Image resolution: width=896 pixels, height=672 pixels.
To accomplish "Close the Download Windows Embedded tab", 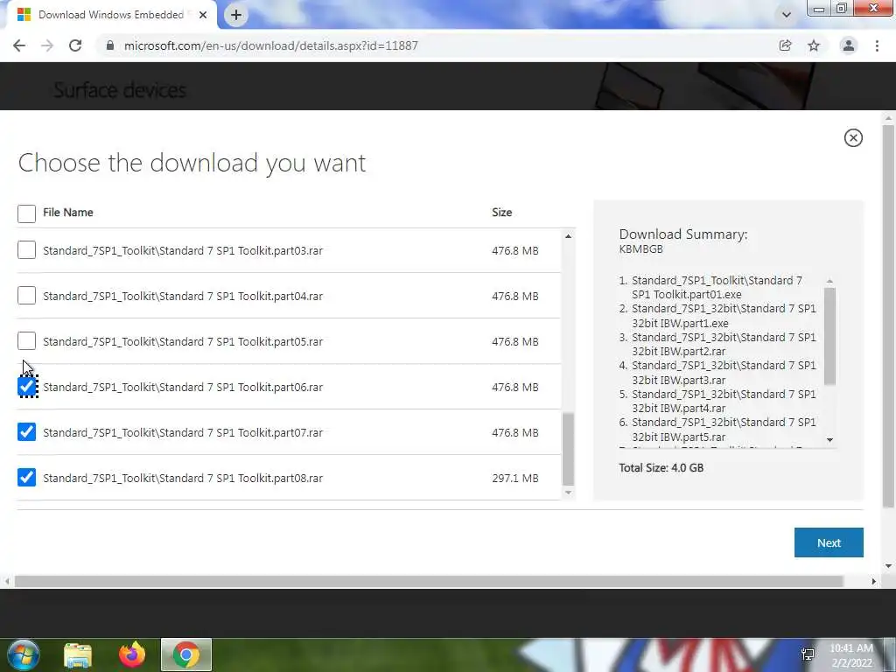I will click(203, 15).
